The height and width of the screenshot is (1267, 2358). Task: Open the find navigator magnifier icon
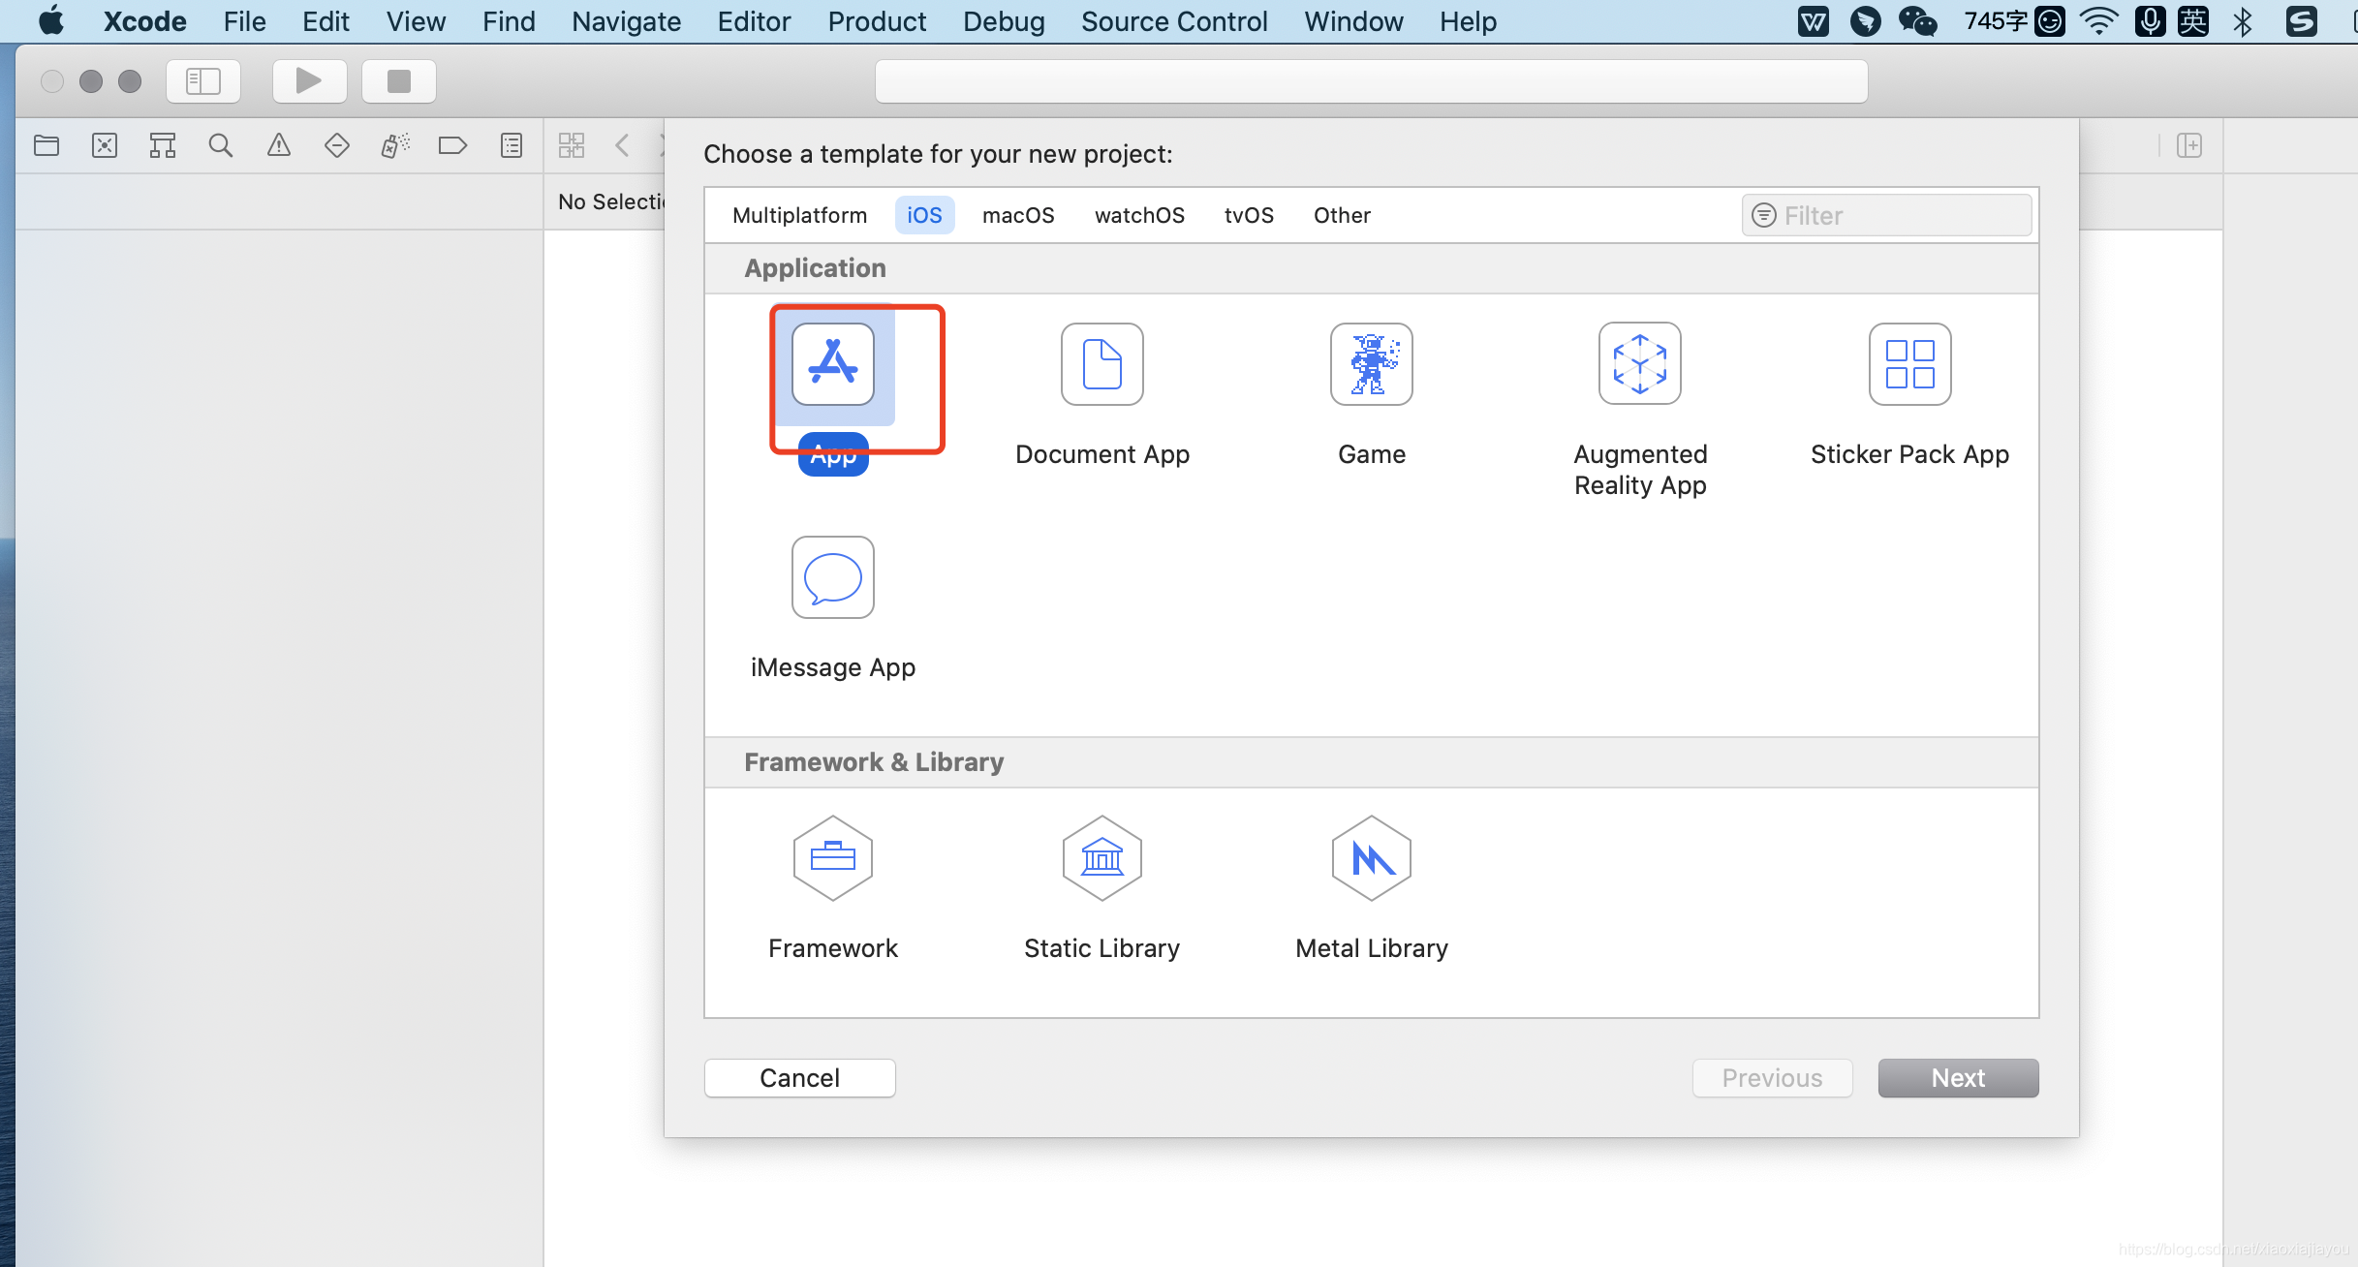[x=221, y=145]
